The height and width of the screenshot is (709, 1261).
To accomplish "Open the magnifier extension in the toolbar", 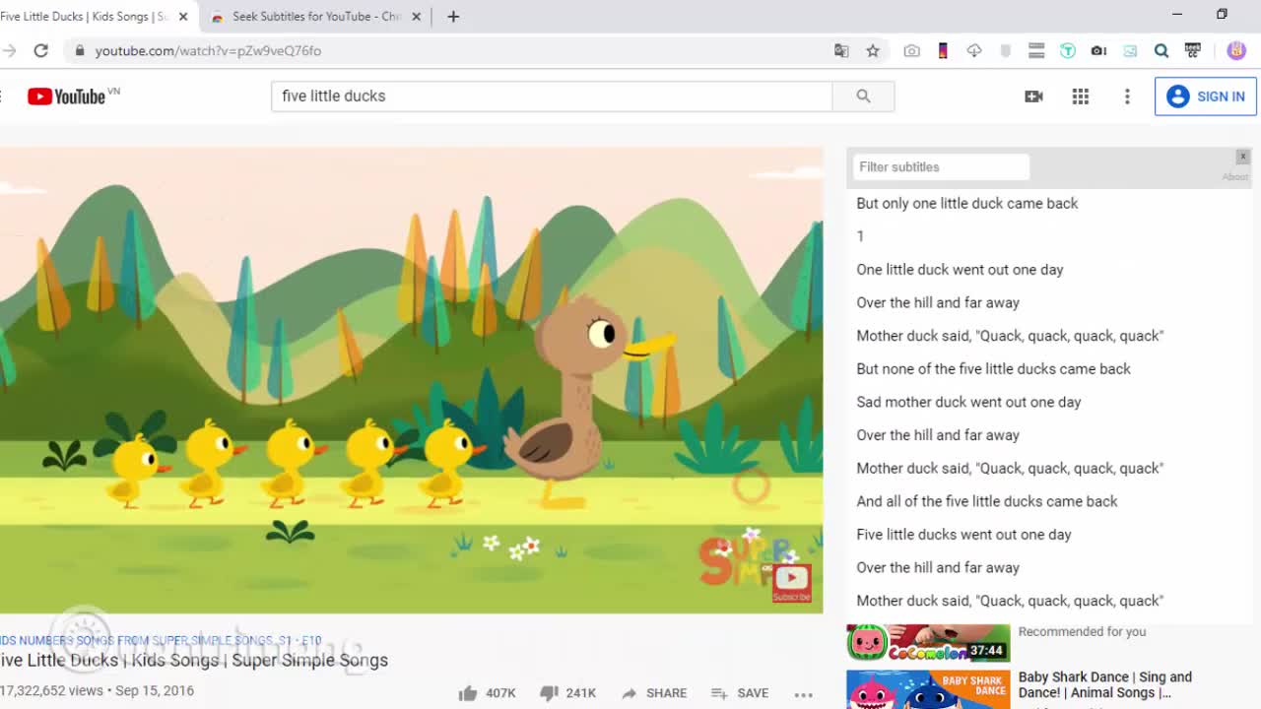I will (1161, 50).
